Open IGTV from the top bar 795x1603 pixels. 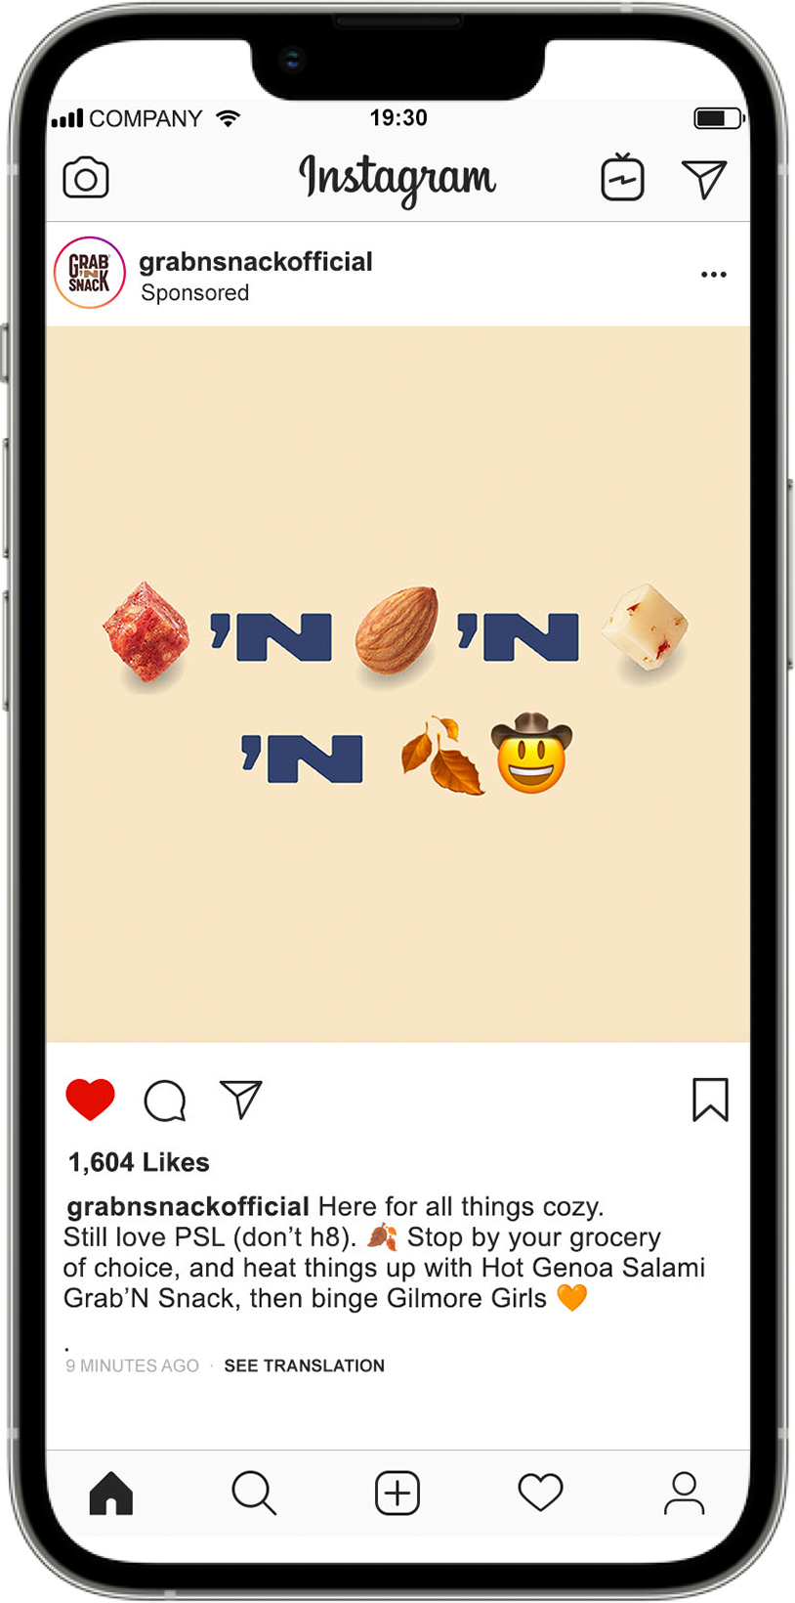click(622, 177)
